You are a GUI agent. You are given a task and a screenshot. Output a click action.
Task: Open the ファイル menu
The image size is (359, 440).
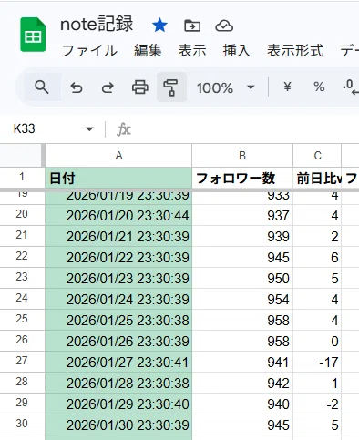(89, 50)
